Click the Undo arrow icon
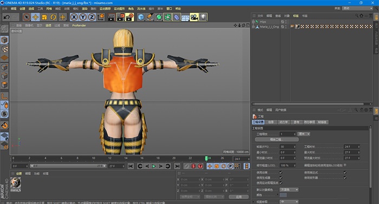 coord(6,17)
